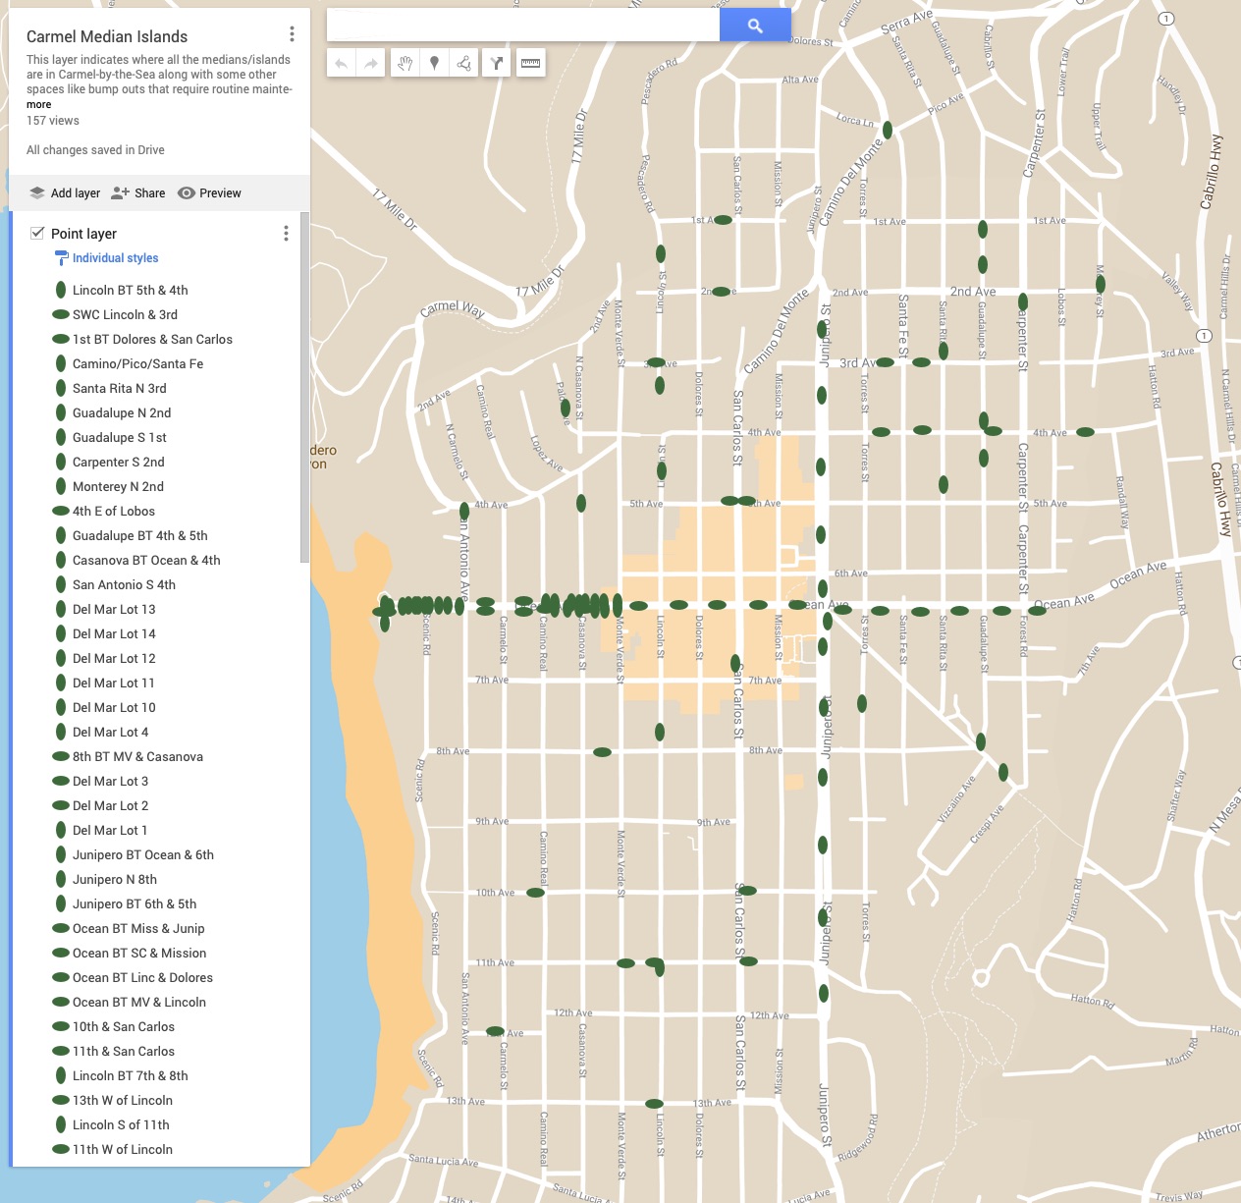1241x1203 pixels.
Task: Activate the Add directions tool
Action: pos(496,62)
